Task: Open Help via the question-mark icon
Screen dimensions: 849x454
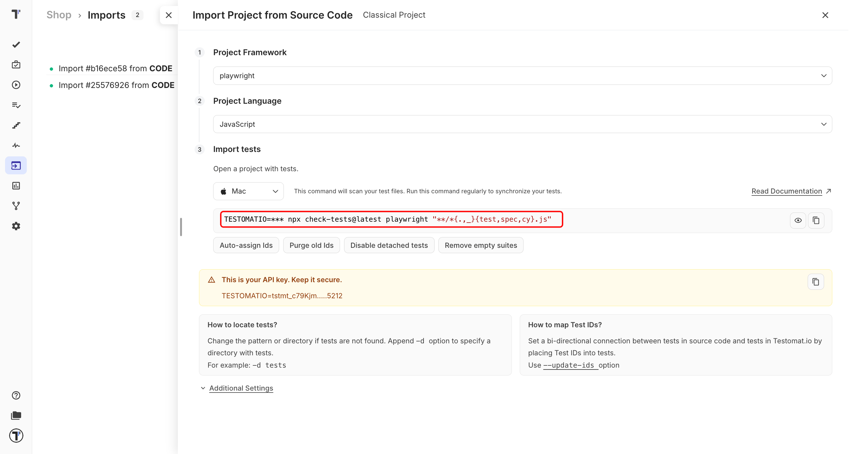Action: 16,395
